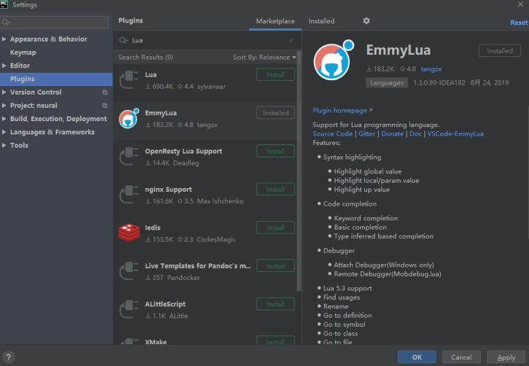
Task: Open the Doc link
Action: (415, 134)
